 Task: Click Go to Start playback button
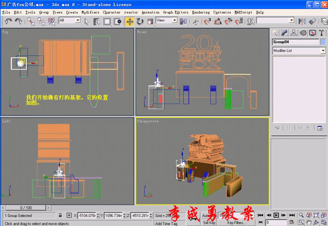pos(260,215)
